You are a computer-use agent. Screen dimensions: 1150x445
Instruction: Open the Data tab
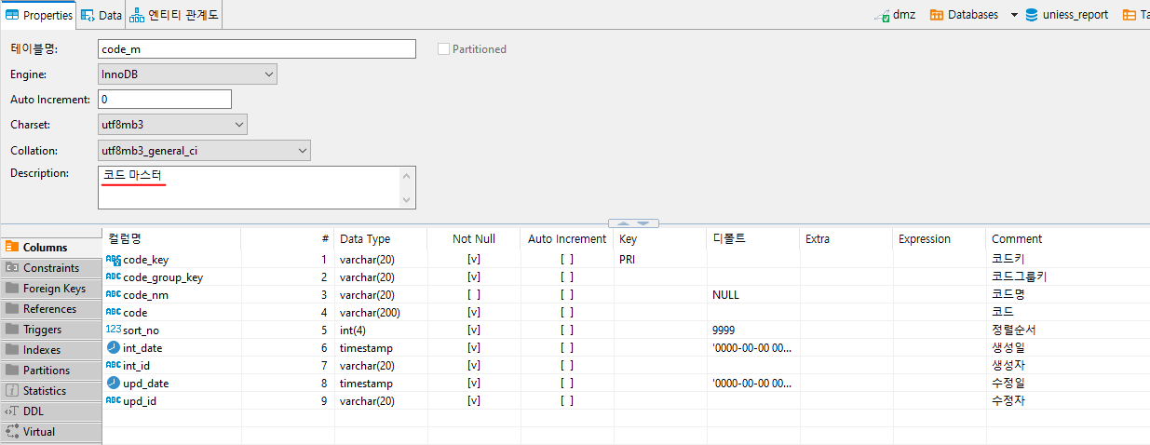coord(101,15)
